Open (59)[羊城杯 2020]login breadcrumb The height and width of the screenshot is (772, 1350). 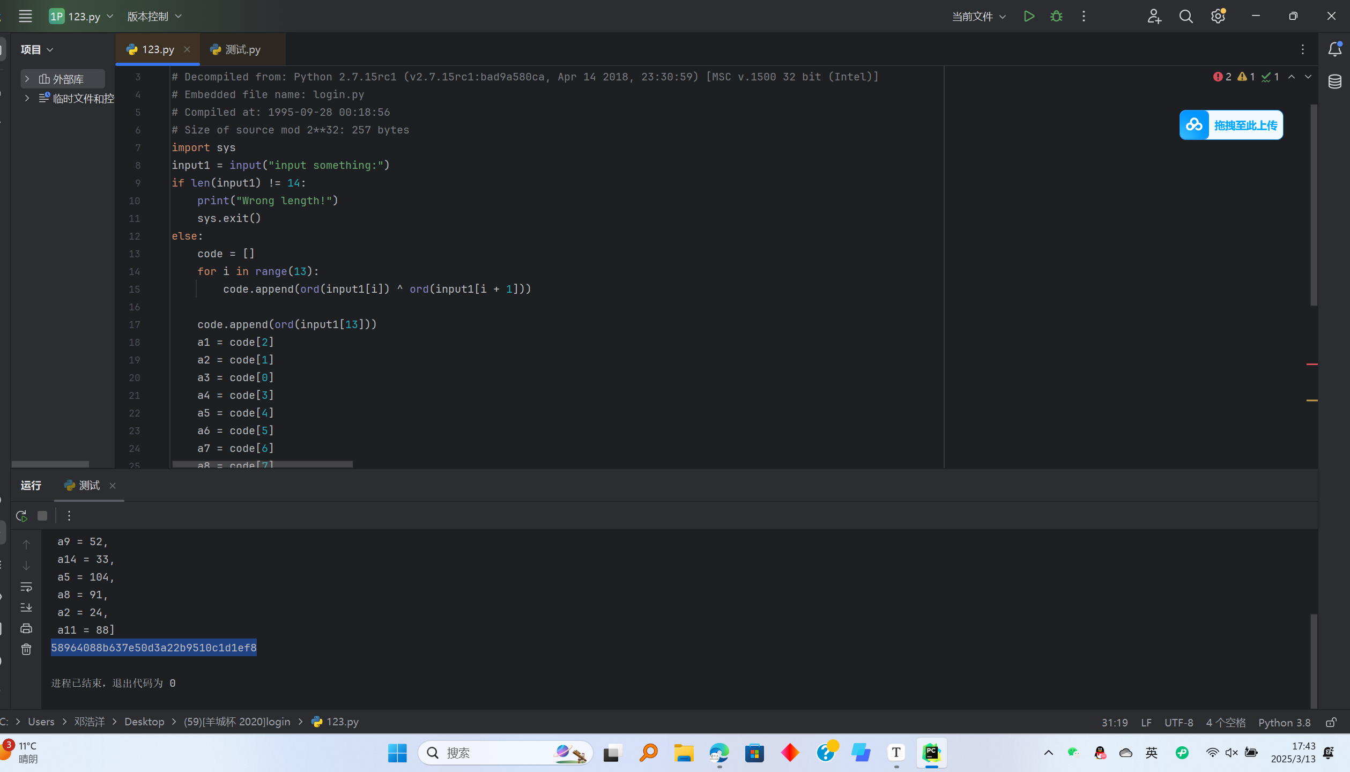point(237,722)
